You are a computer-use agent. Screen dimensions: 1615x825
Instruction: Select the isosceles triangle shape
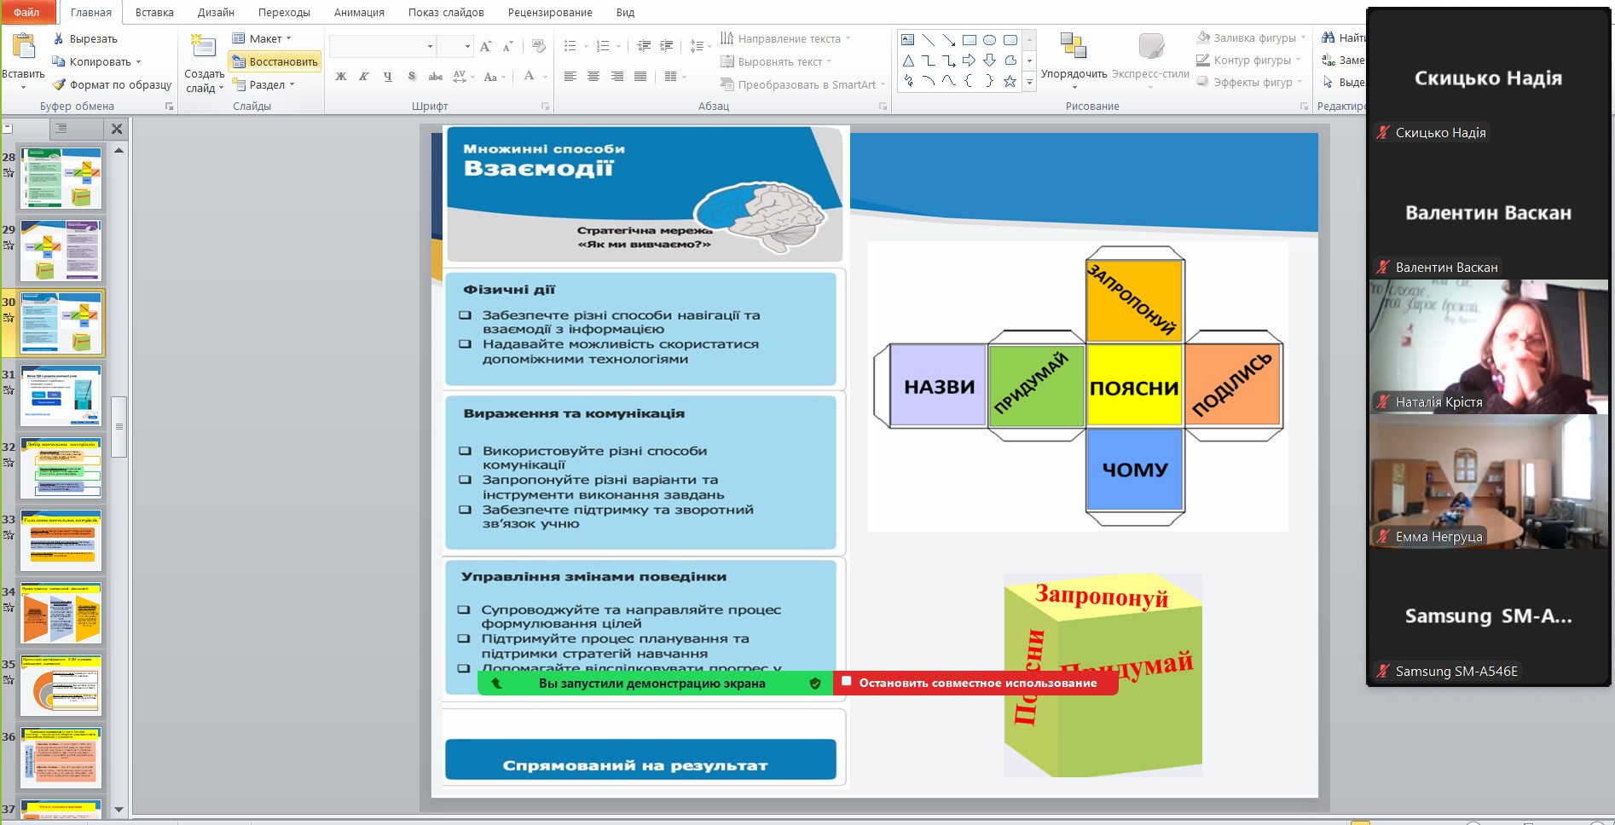[908, 61]
